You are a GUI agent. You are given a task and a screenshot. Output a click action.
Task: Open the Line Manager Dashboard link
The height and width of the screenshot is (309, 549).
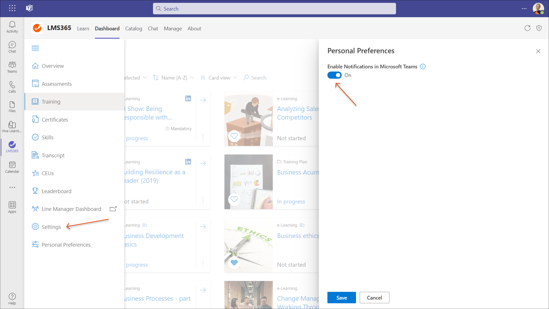tap(71, 209)
